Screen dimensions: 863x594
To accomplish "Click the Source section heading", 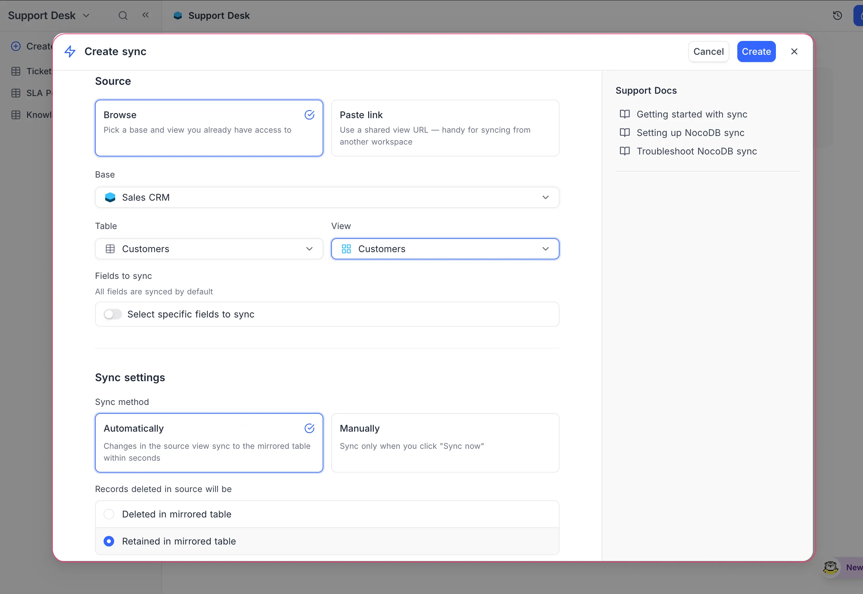I will coord(113,81).
